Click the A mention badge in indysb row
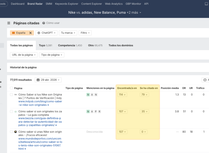The height and width of the screenshot is (153, 209). pyautogui.click(x=92, y=95)
